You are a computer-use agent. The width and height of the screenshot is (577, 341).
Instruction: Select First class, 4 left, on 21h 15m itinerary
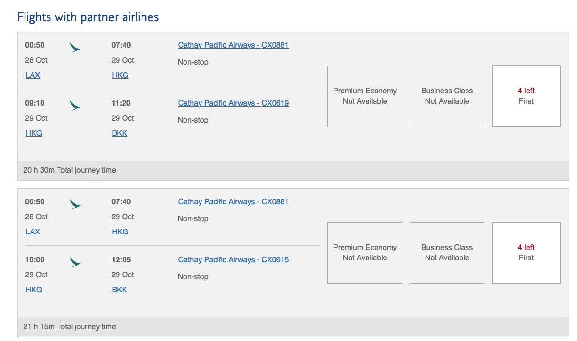point(526,253)
